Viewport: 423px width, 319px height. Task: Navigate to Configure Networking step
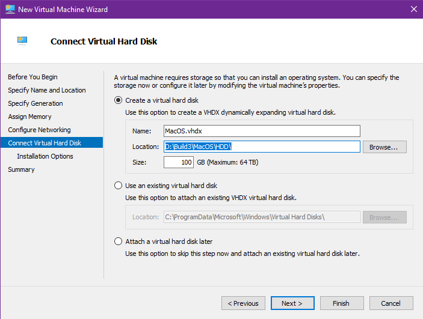tap(39, 130)
